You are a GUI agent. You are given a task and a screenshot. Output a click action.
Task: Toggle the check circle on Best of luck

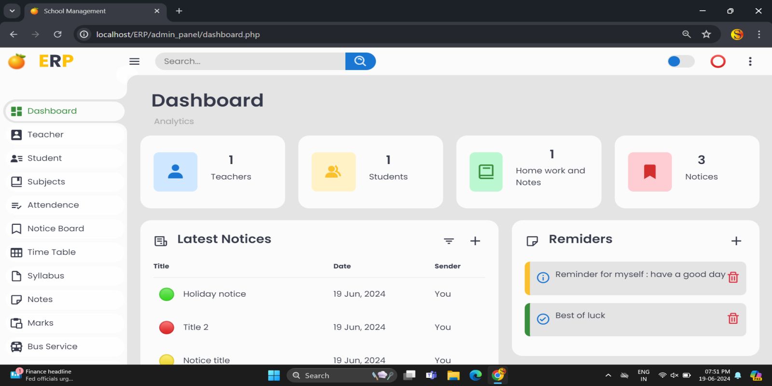(543, 319)
